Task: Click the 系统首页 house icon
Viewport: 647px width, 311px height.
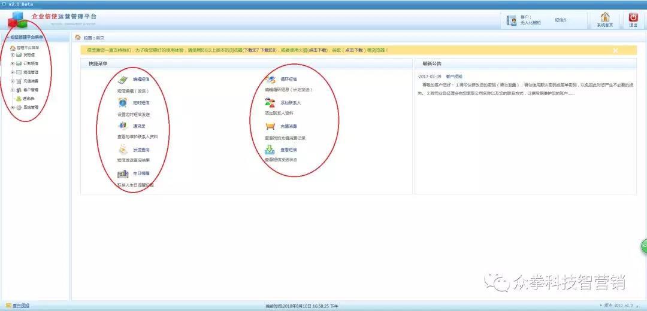Action: [605, 17]
